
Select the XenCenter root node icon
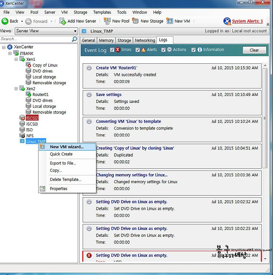9,47
